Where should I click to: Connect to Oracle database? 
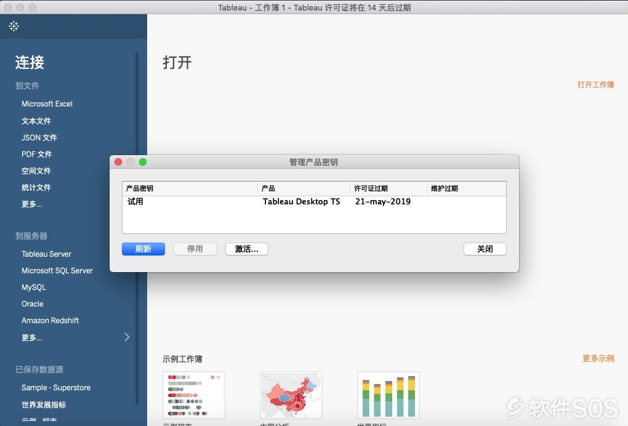click(x=33, y=304)
